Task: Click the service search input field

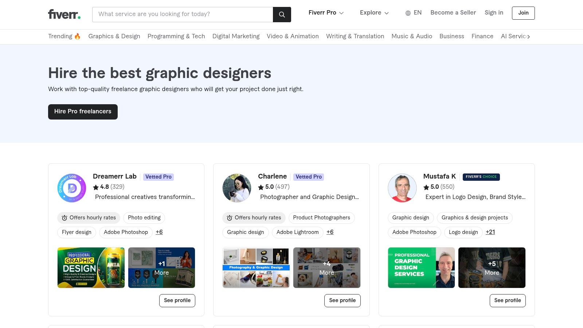Action: point(183,15)
